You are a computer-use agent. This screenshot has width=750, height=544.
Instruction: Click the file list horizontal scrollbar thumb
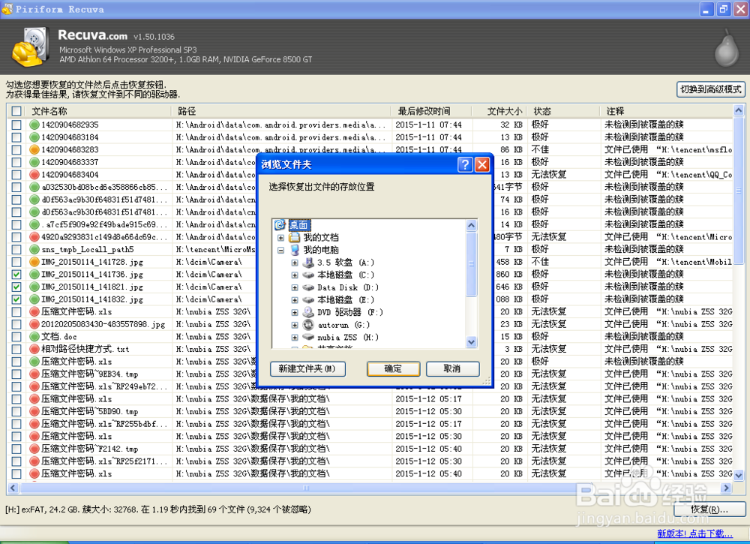pos(306,488)
